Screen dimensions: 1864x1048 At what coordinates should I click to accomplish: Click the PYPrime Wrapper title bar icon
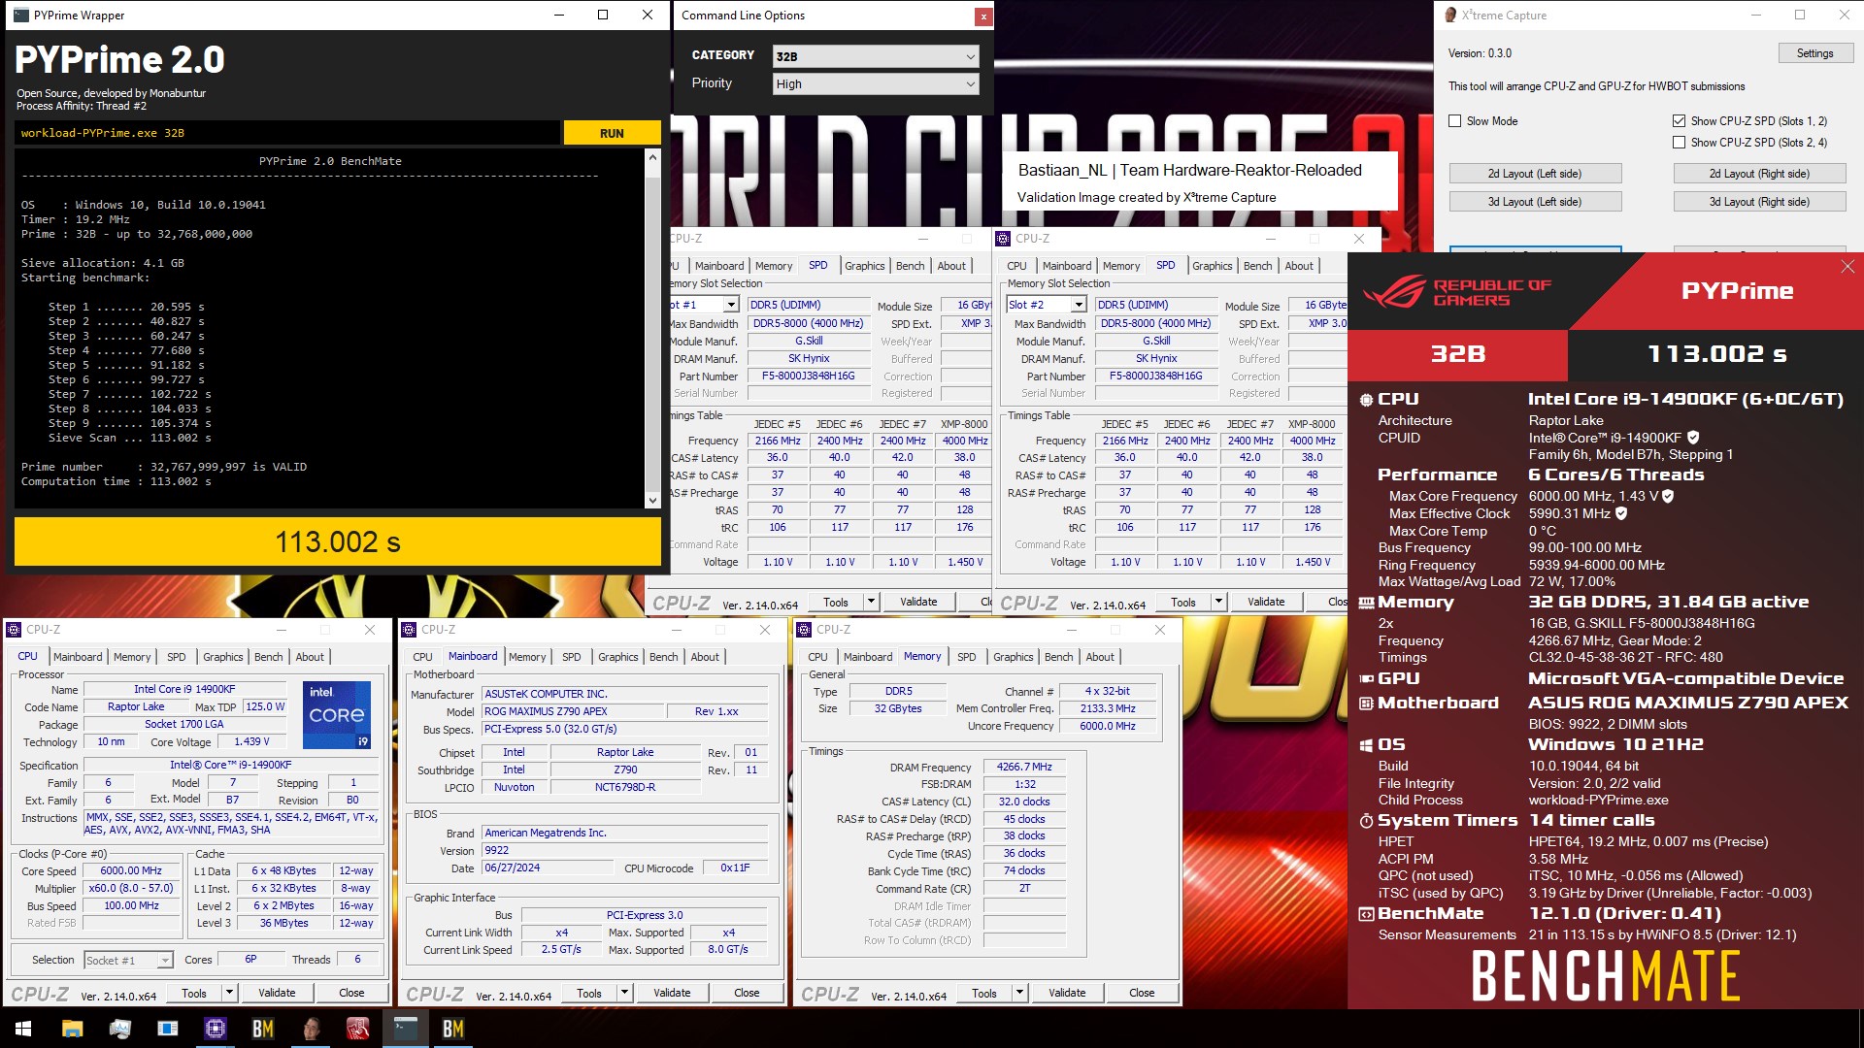(20, 16)
